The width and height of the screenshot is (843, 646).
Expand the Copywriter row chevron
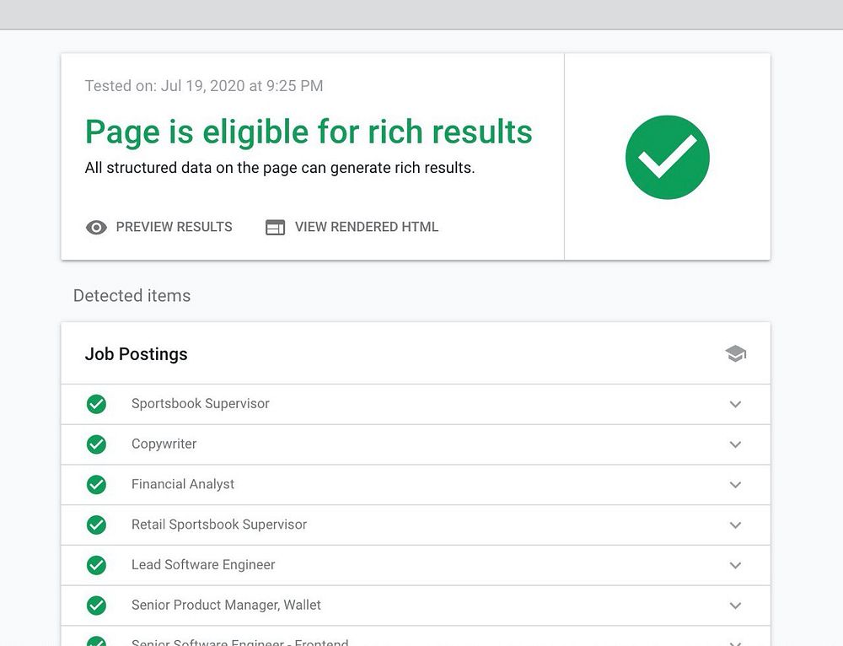pyautogui.click(x=735, y=444)
